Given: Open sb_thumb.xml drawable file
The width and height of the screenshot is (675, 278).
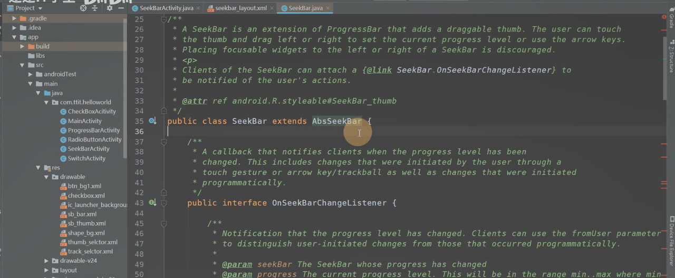Looking at the screenshot, I should coord(86,224).
